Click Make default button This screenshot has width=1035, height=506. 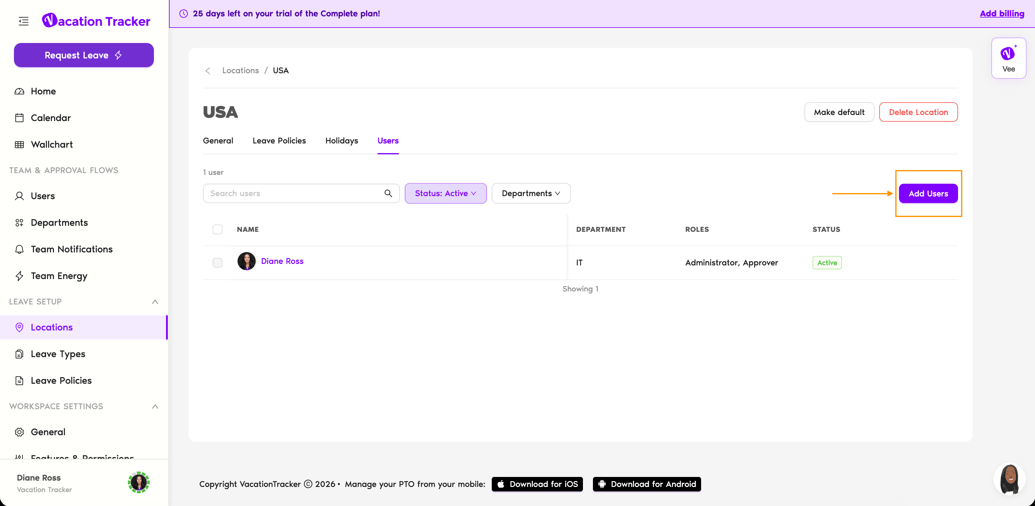point(839,112)
